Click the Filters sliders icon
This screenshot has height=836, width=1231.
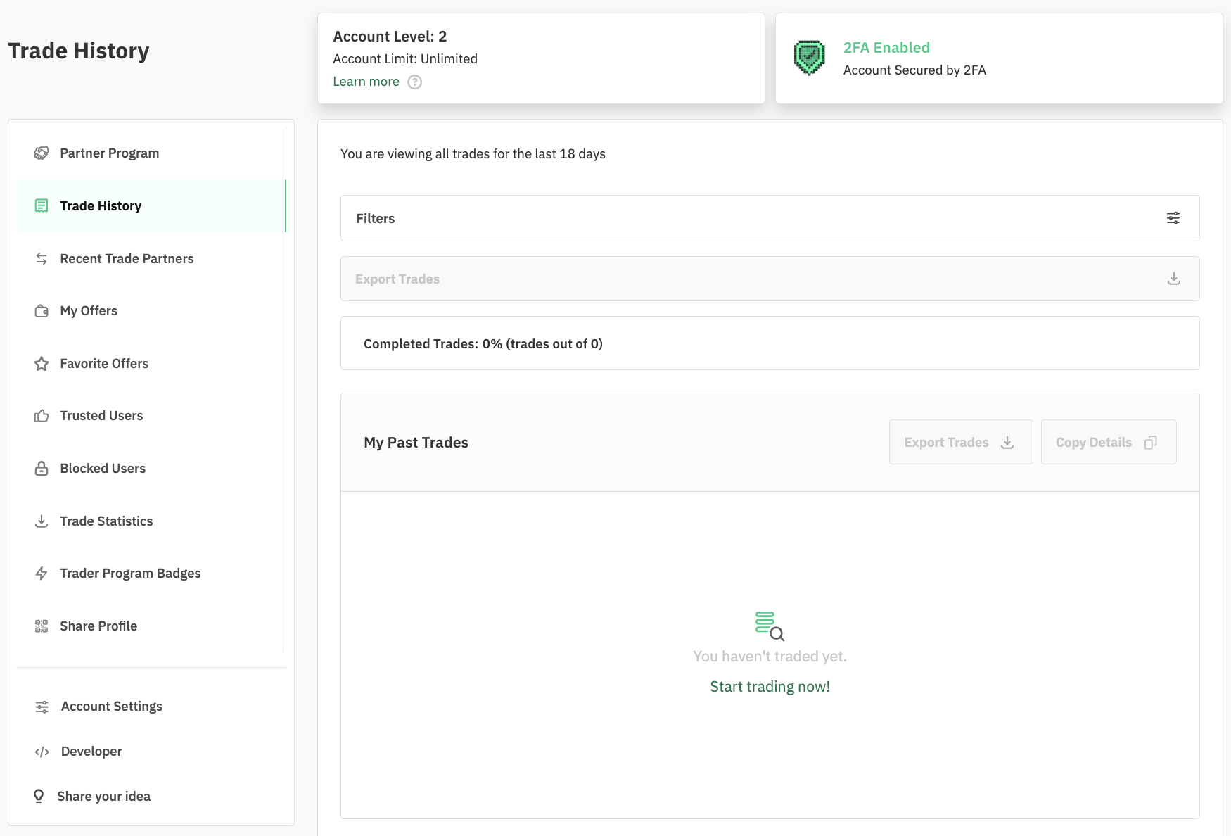(1173, 218)
